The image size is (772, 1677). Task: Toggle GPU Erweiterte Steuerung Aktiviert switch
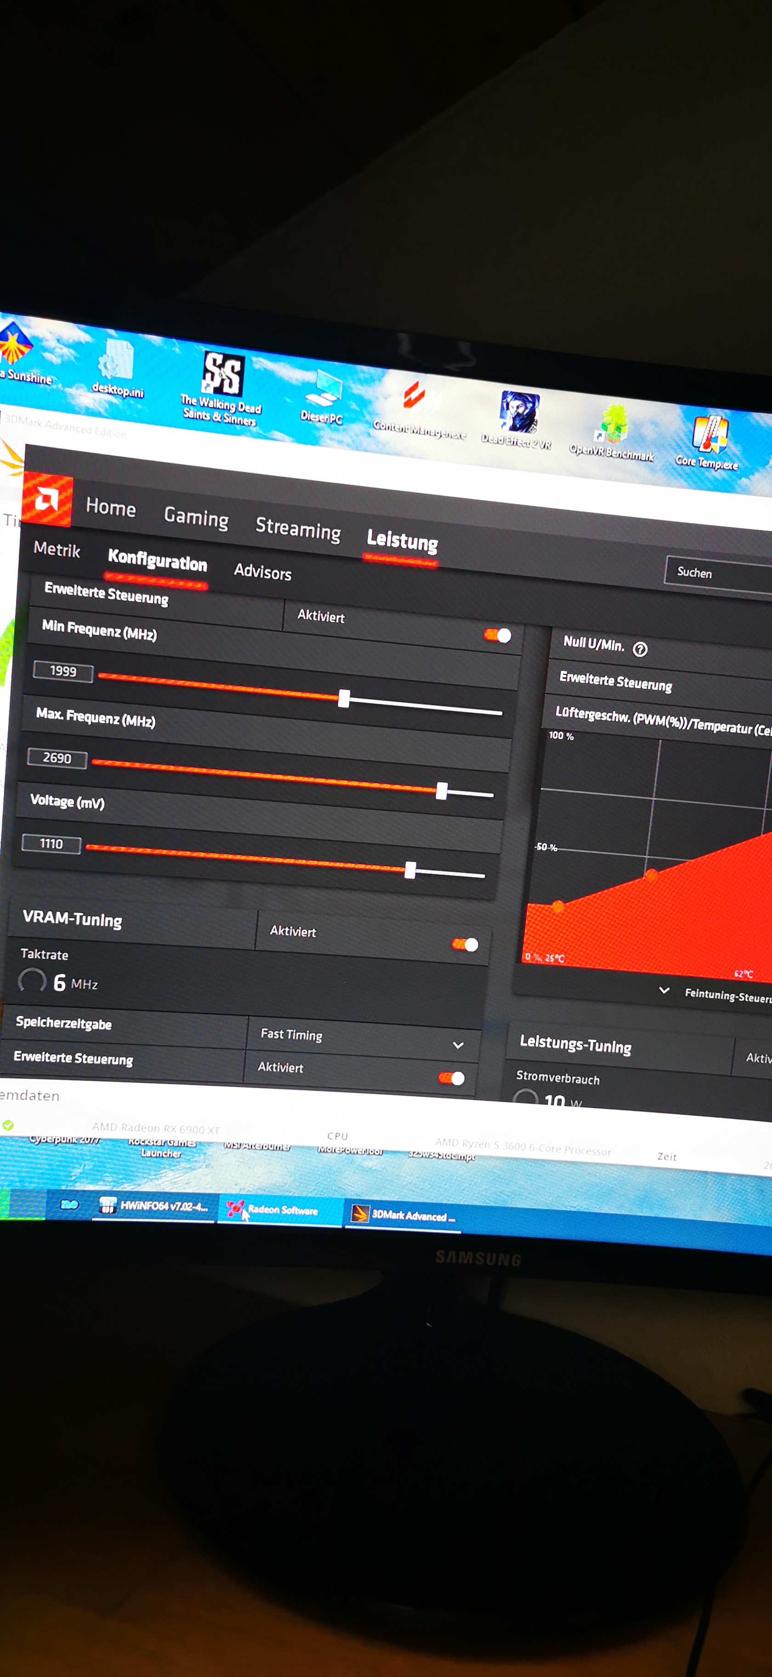point(498,635)
